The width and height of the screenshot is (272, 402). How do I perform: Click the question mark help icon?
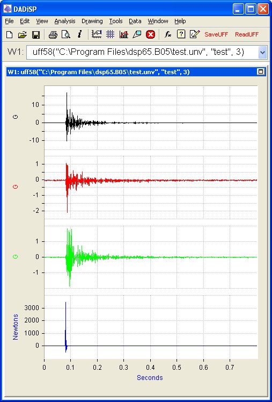(181, 34)
